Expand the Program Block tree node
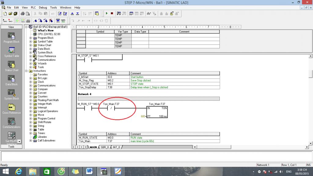 (31, 38)
